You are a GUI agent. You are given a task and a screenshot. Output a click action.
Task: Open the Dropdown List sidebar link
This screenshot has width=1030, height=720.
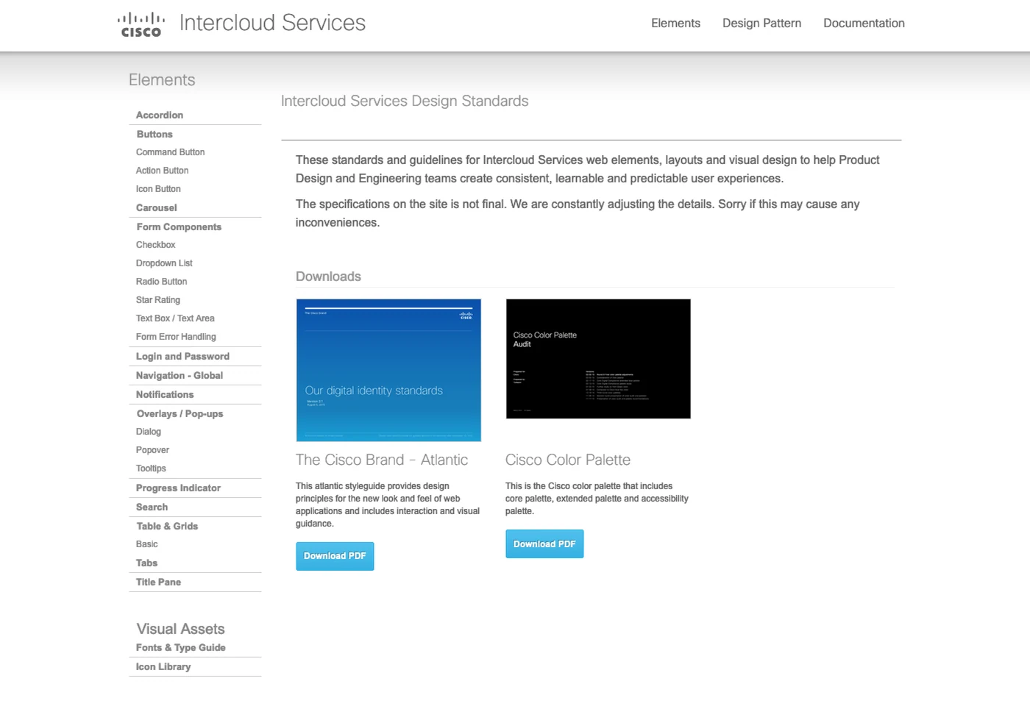click(x=164, y=263)
